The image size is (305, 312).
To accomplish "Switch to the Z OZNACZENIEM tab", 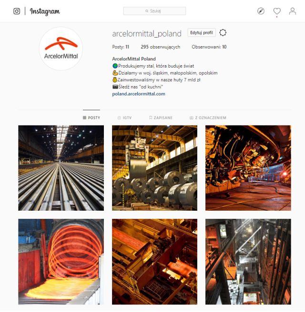I will click(208, 118).
